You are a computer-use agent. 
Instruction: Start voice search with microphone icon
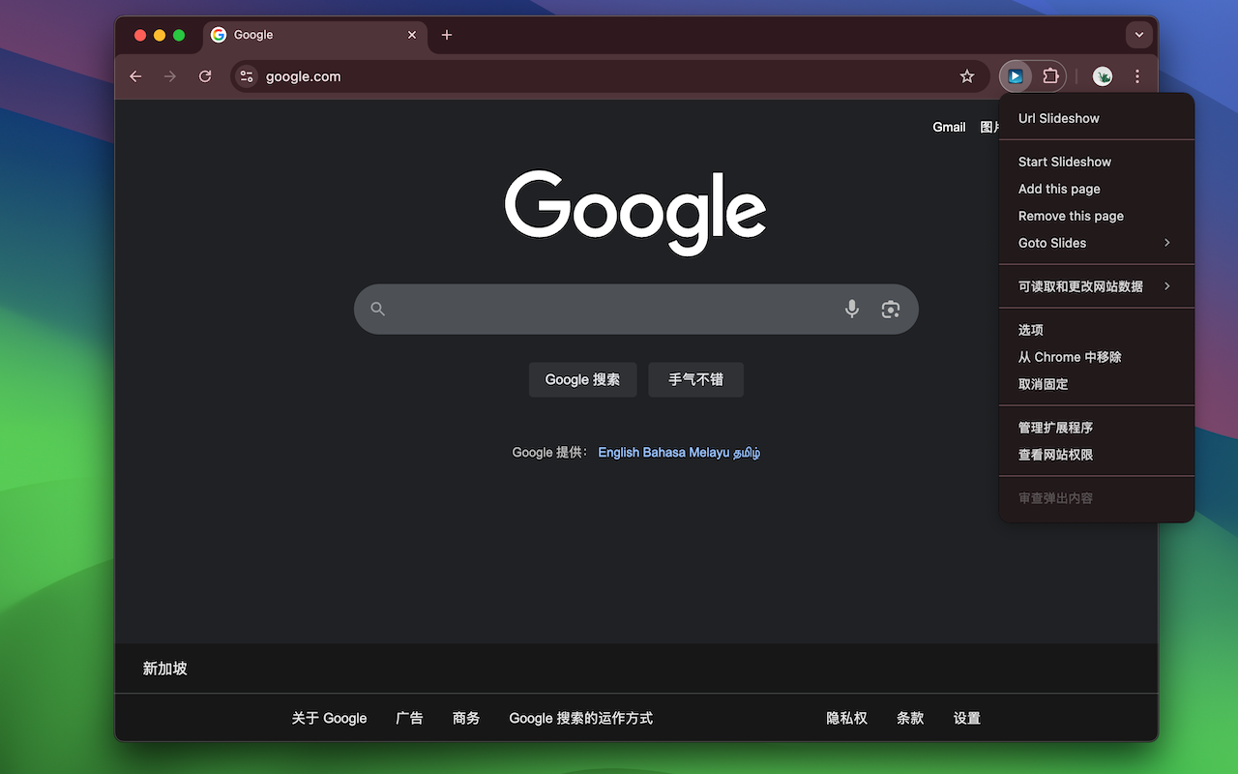tap(852, 309)
